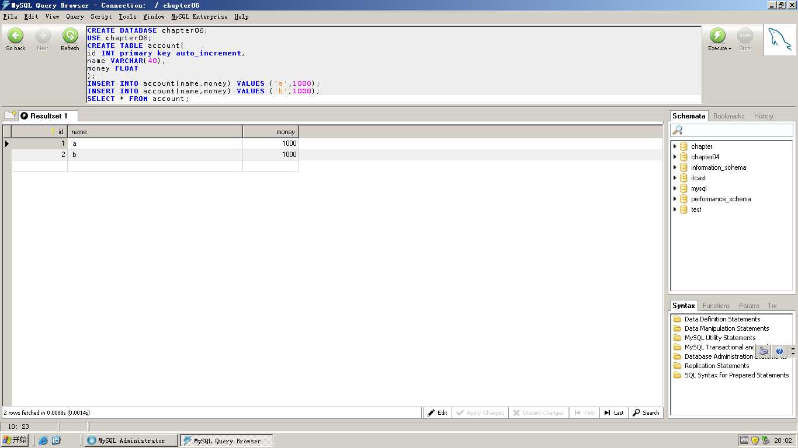798x448 pixels.
Task: Switch to the Params tab
Action: (749, 306)
